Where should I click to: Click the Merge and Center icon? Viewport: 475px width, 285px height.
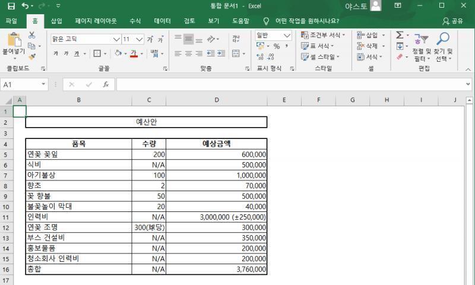236,53
